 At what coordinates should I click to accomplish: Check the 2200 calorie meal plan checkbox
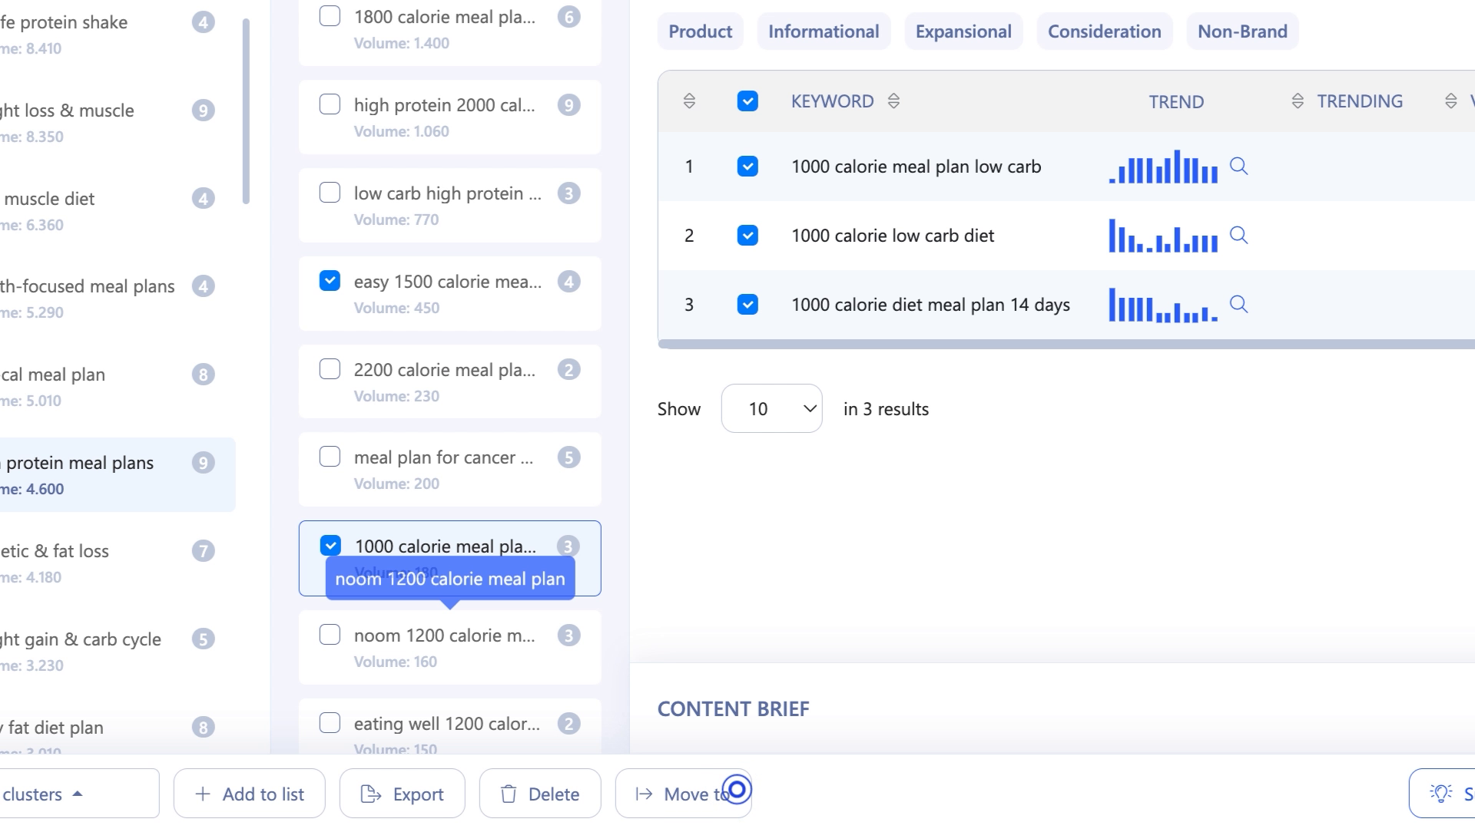[330, 369]
